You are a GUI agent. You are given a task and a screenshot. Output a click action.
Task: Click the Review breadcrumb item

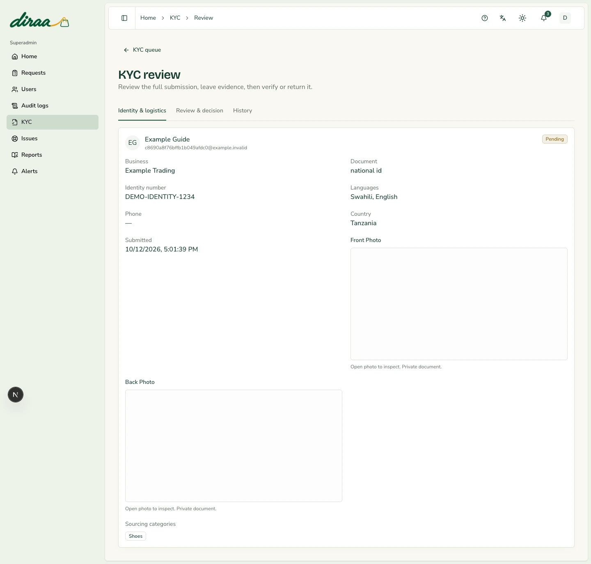[204, 18]
